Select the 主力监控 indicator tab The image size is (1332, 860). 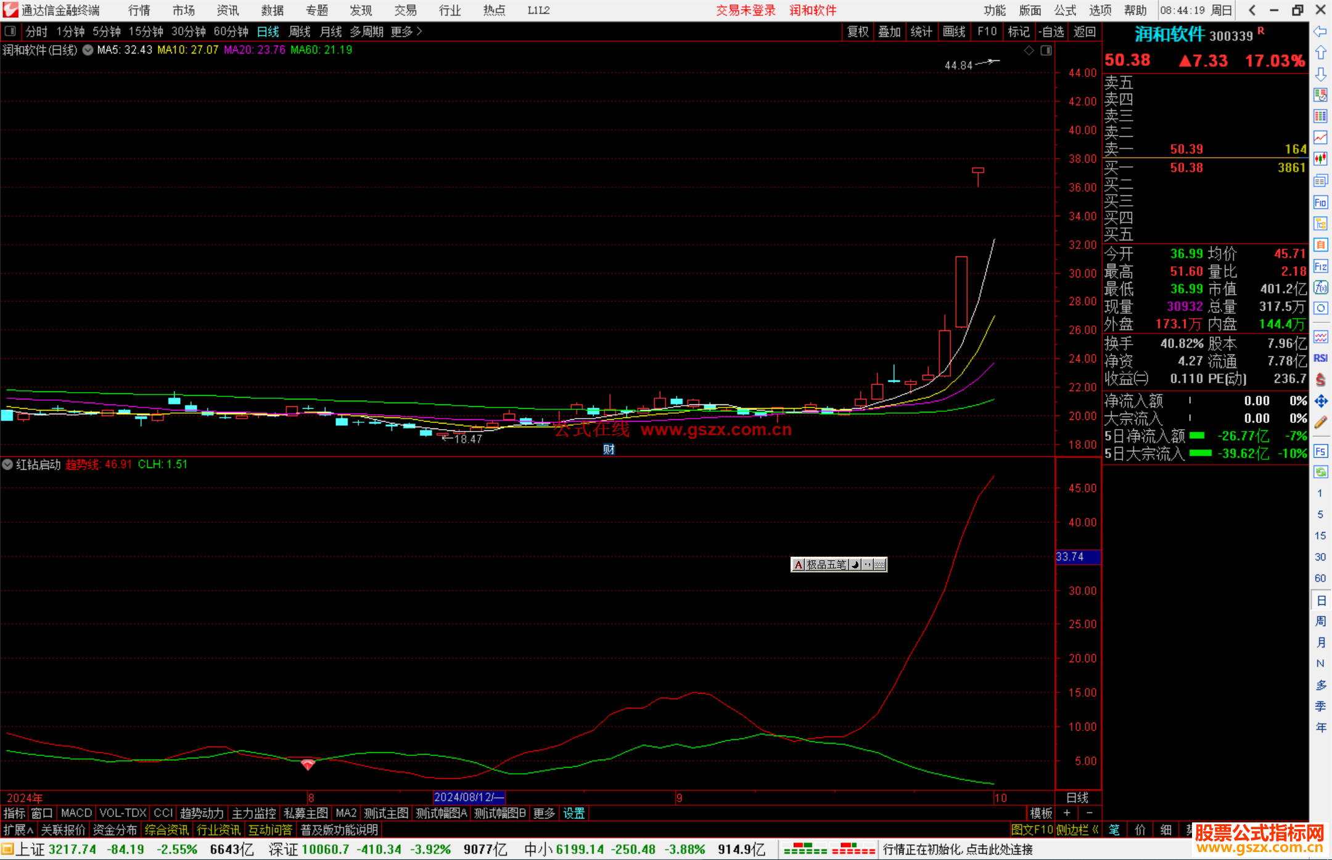[x=253, y=813]
